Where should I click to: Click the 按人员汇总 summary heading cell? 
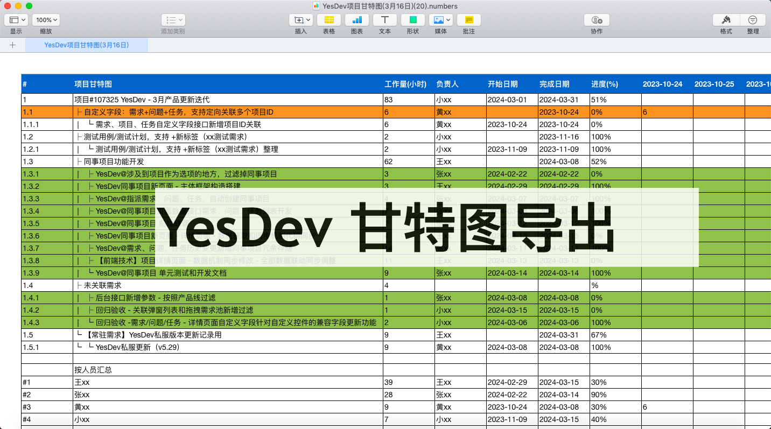(x=228, y=370)
